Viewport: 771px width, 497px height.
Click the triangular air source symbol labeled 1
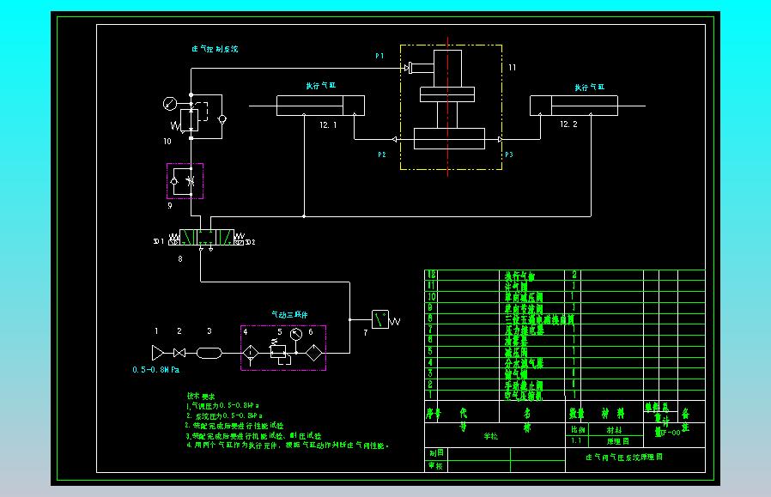(158, 353)
